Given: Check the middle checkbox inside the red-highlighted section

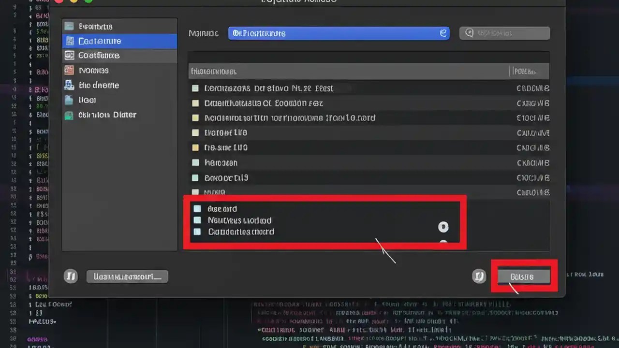Looking at the screenshot, I should click(x=197, y=220).
